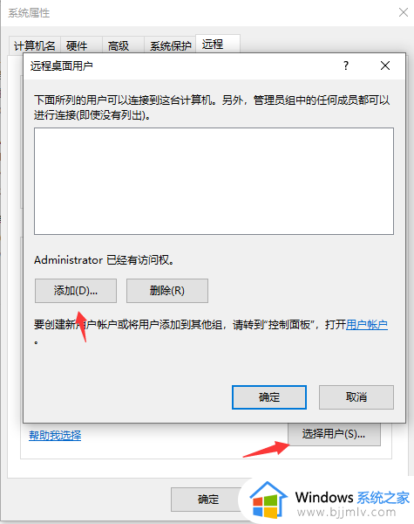The width and height of the screenshot is (414, 524).
Task: Switch to the 系统保护 tab
Action: (x=170, y=45)
